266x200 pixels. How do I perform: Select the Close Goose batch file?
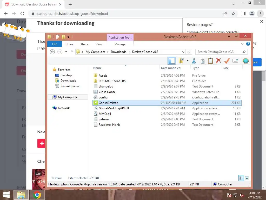coord(167,92)
